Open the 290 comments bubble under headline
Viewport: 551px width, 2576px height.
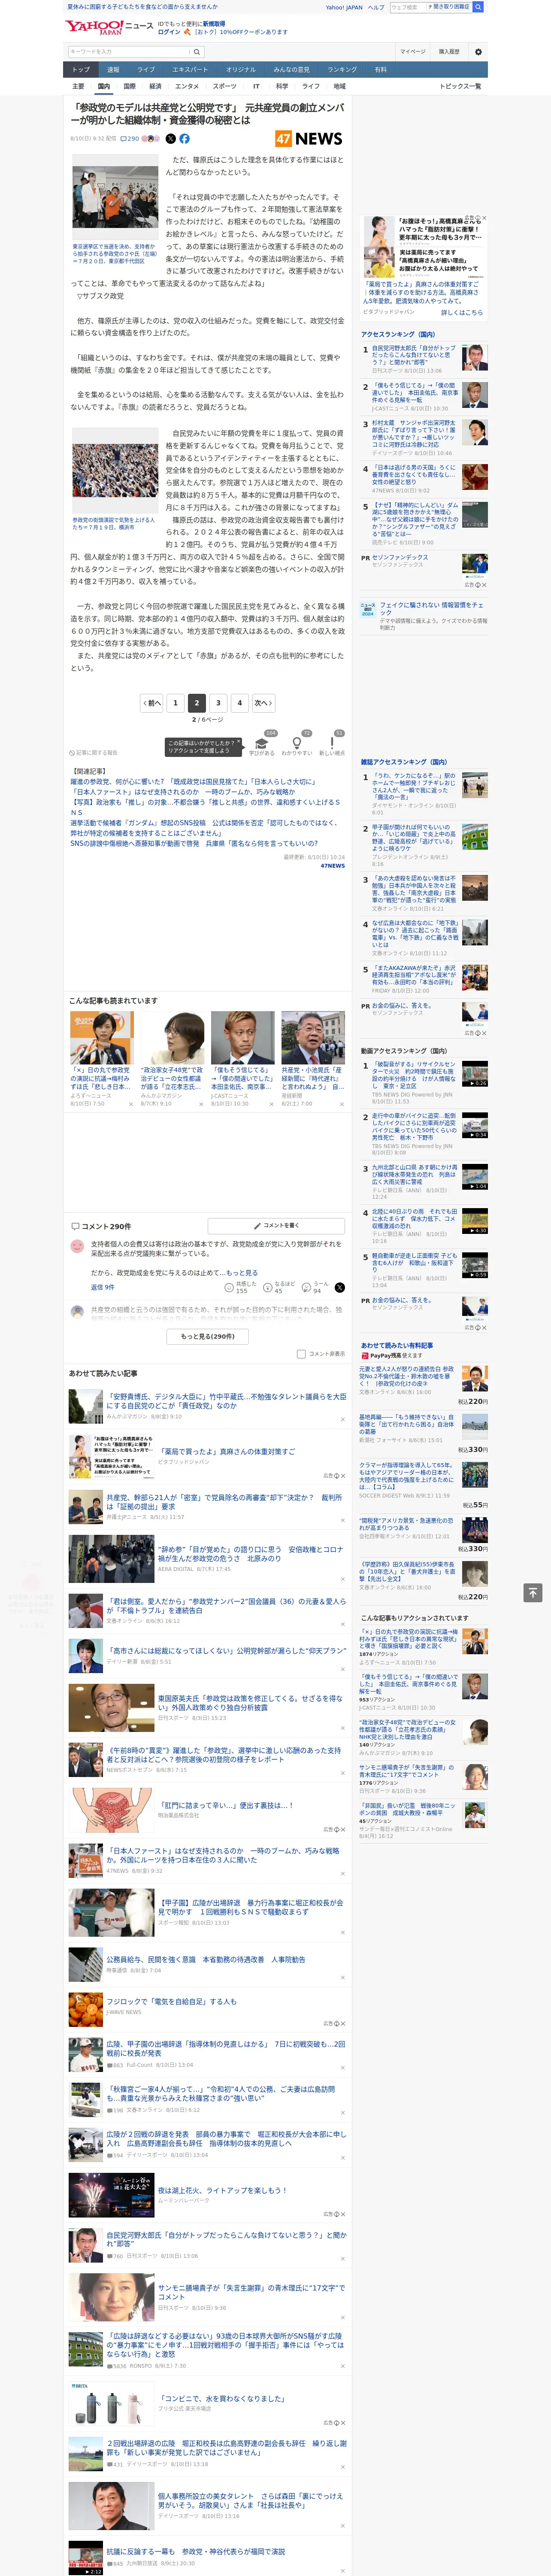tap(129, 139)
